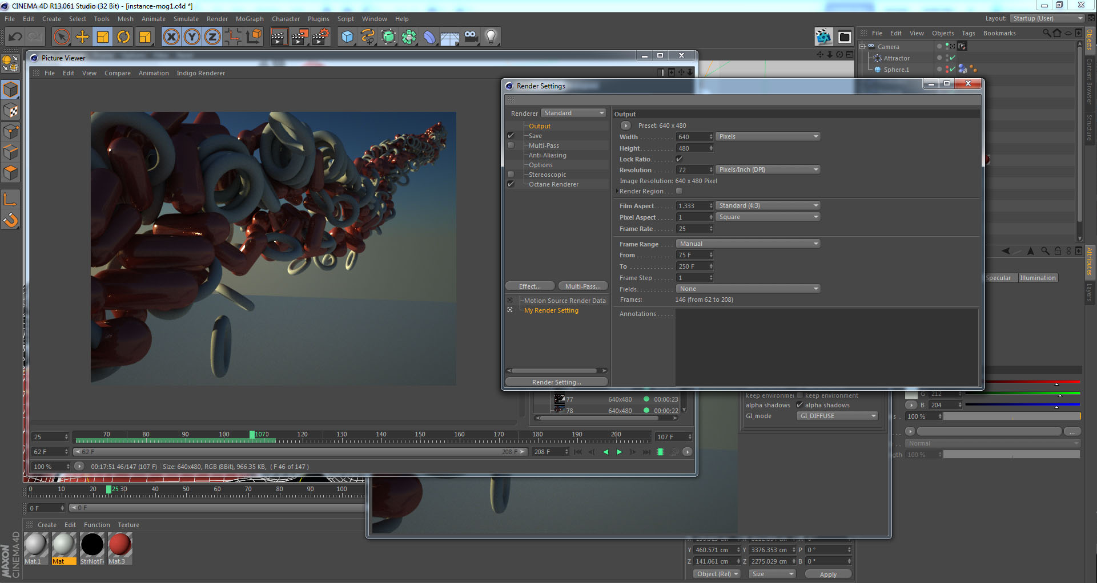
Task: Add a light object from toolbar
Action: click(491, 37)
